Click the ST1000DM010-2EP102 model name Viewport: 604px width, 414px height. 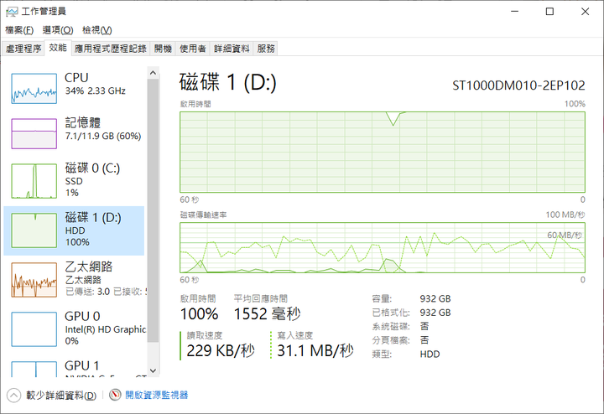pos(518,85)
